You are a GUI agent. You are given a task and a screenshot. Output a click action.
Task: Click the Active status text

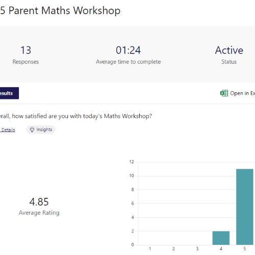229,50
